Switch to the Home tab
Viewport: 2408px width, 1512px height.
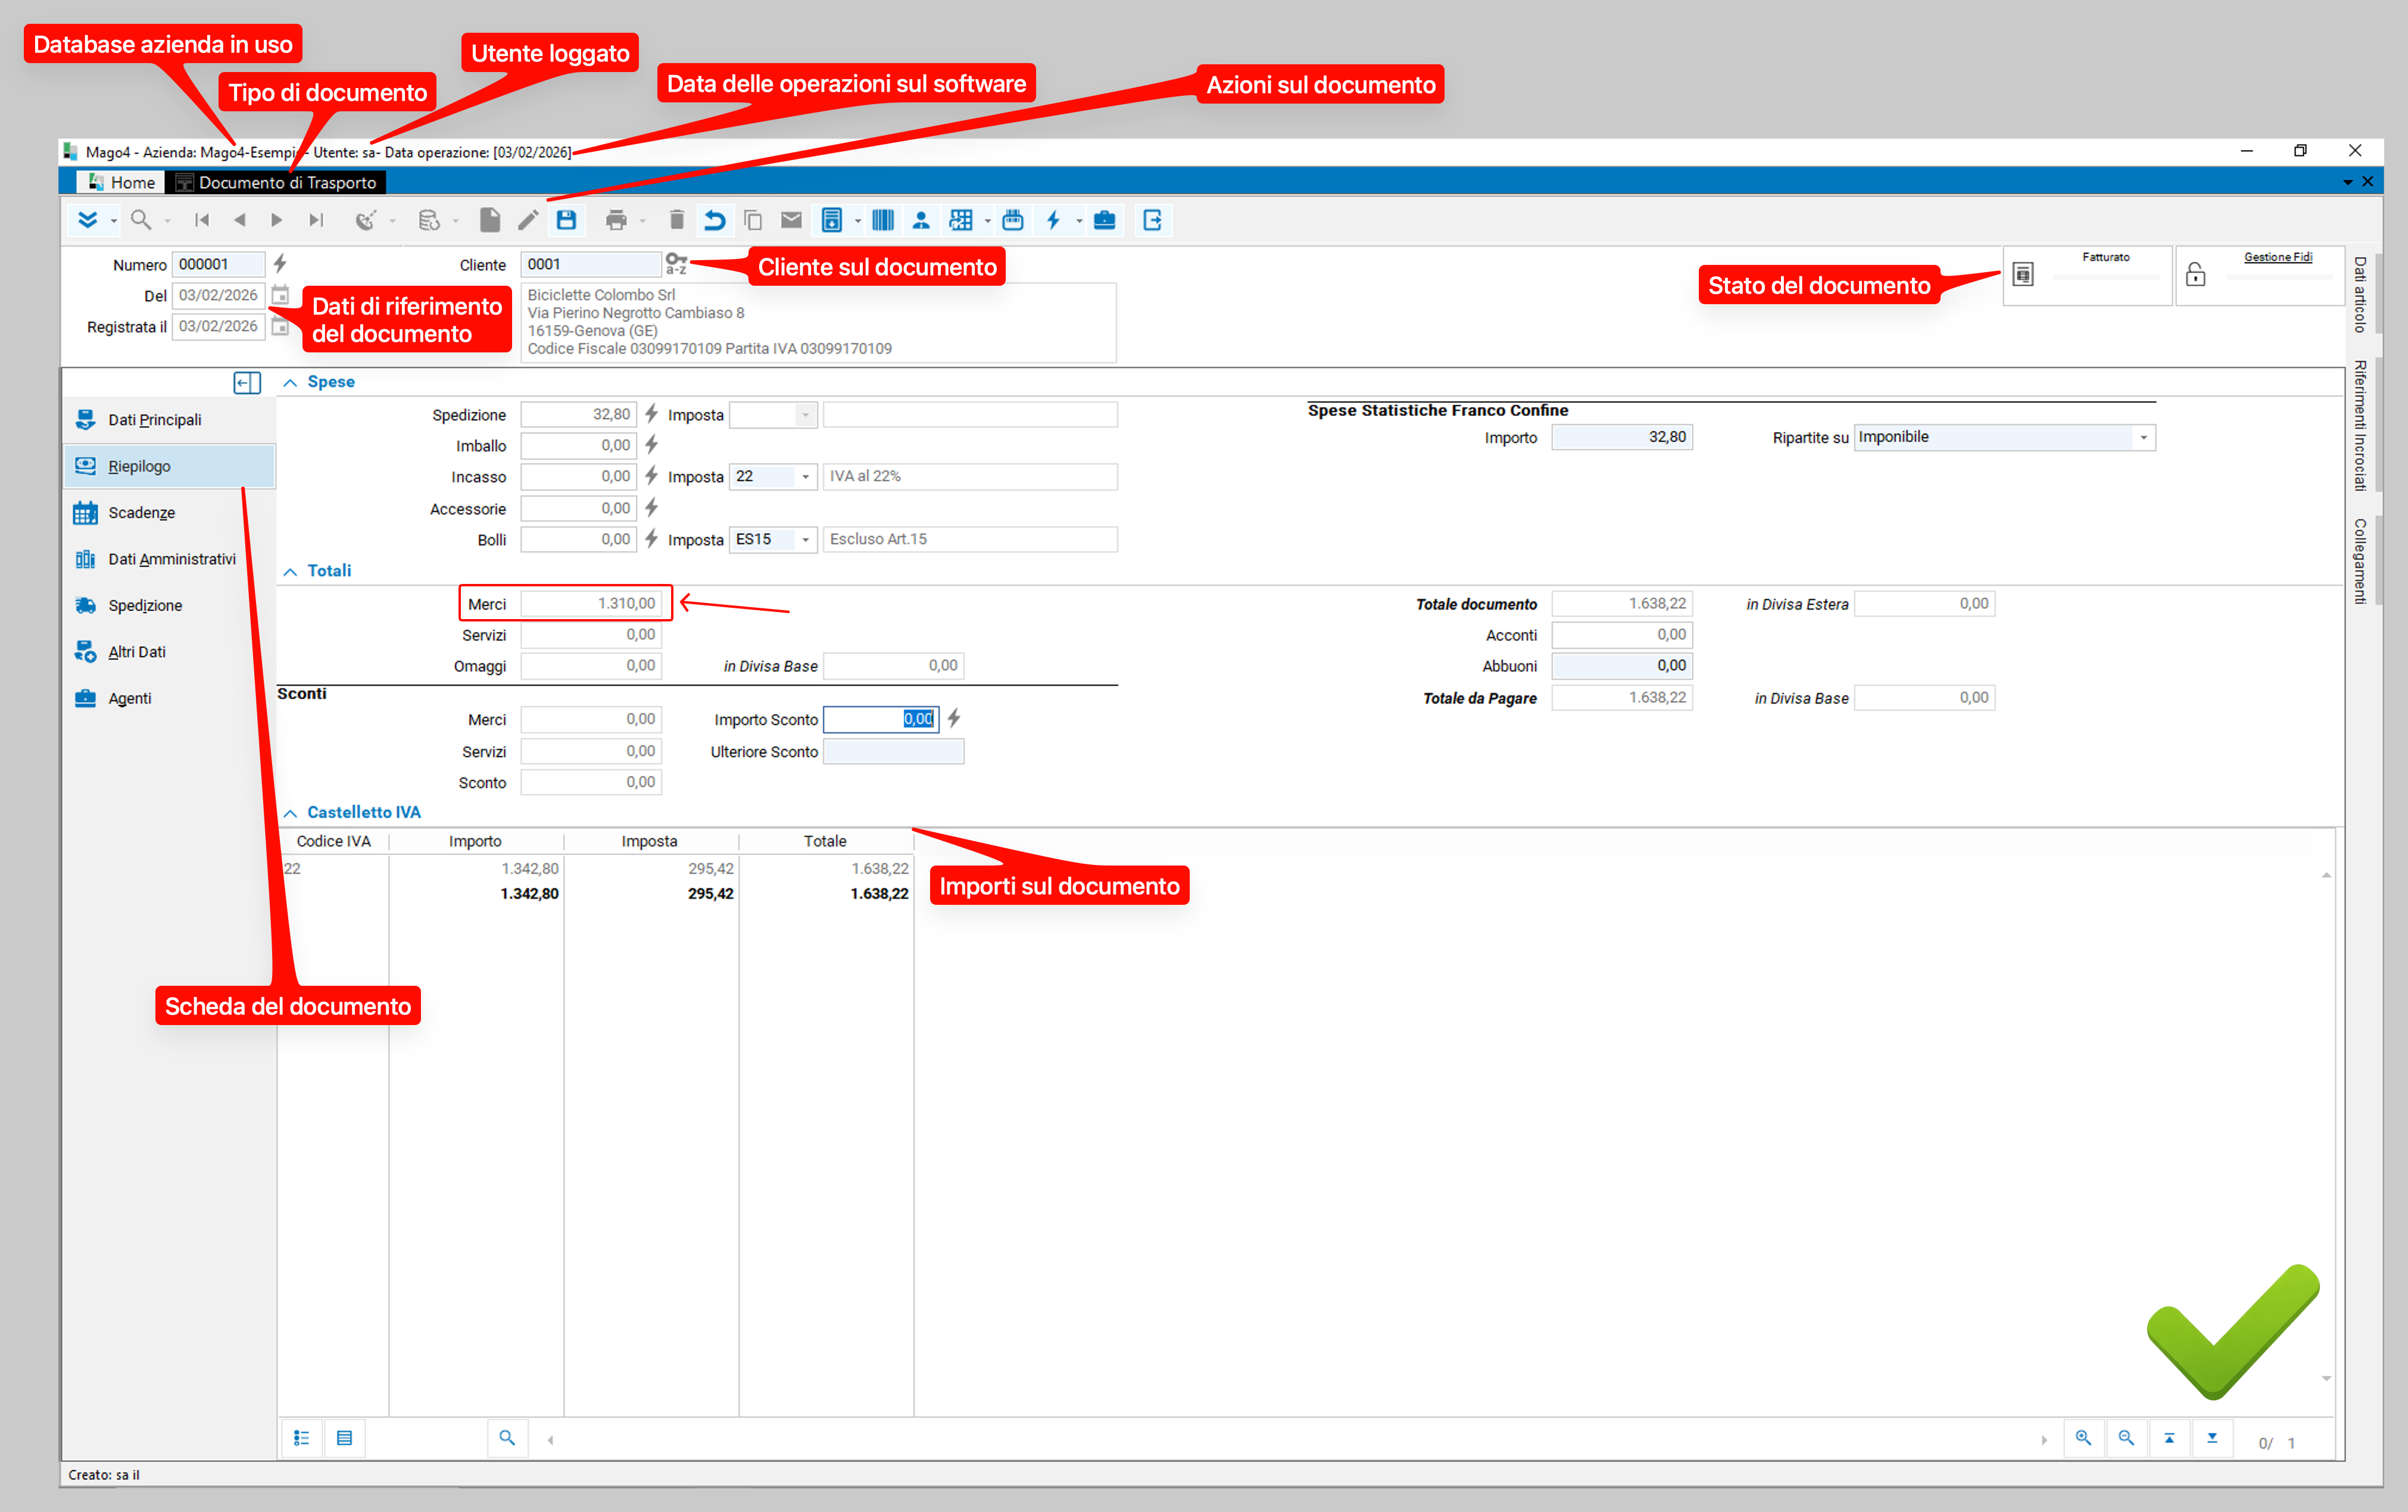[122, 182]
